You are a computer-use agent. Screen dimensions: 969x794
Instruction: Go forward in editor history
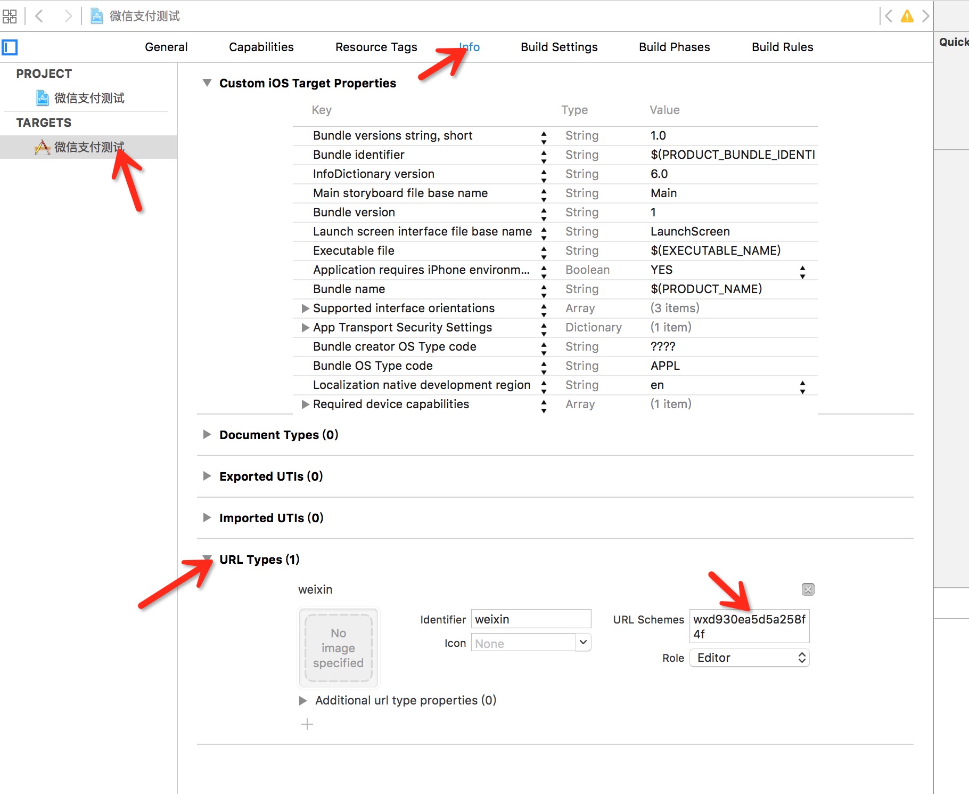tap(68, 16)
